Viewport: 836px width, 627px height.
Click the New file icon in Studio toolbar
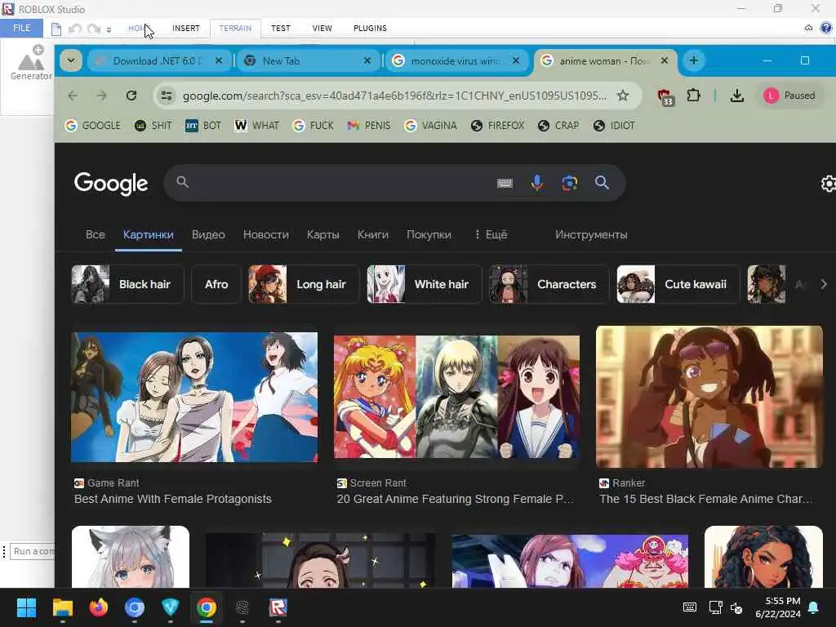coord(56,29)
